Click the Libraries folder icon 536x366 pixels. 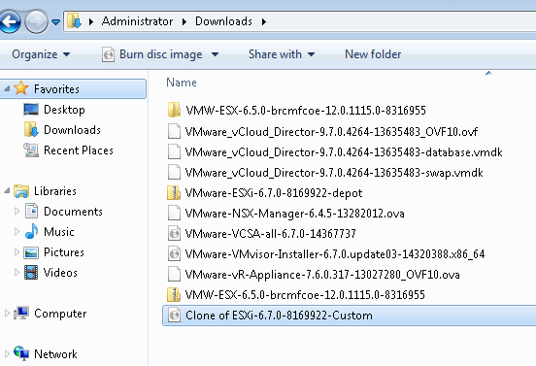point(21,191)
